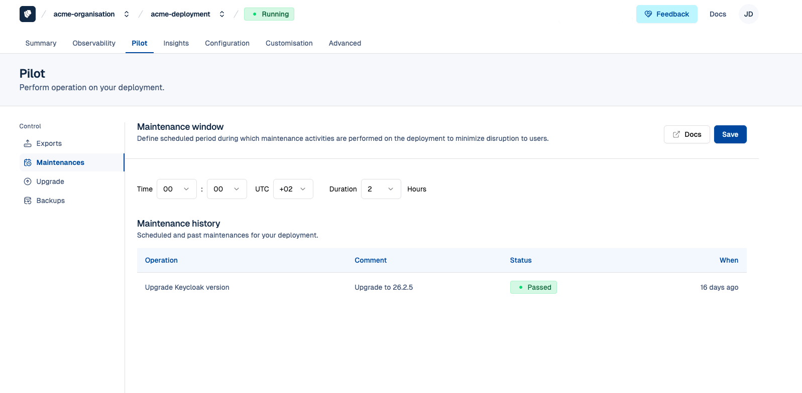Viewport: 802px width, 393px height.
Task: Switch to the Insights tab
Action: pyautogui.click(x=176, y=43)
